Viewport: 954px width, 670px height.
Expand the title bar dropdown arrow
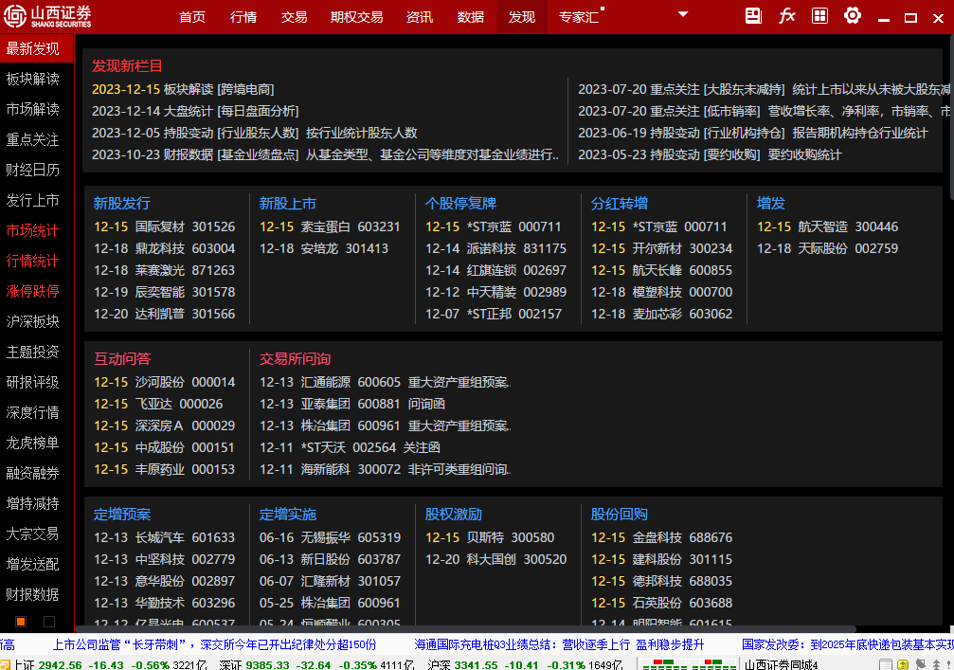coord(683,14)
